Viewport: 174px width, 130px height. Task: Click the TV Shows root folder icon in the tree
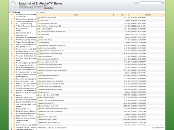coord(10,12)
